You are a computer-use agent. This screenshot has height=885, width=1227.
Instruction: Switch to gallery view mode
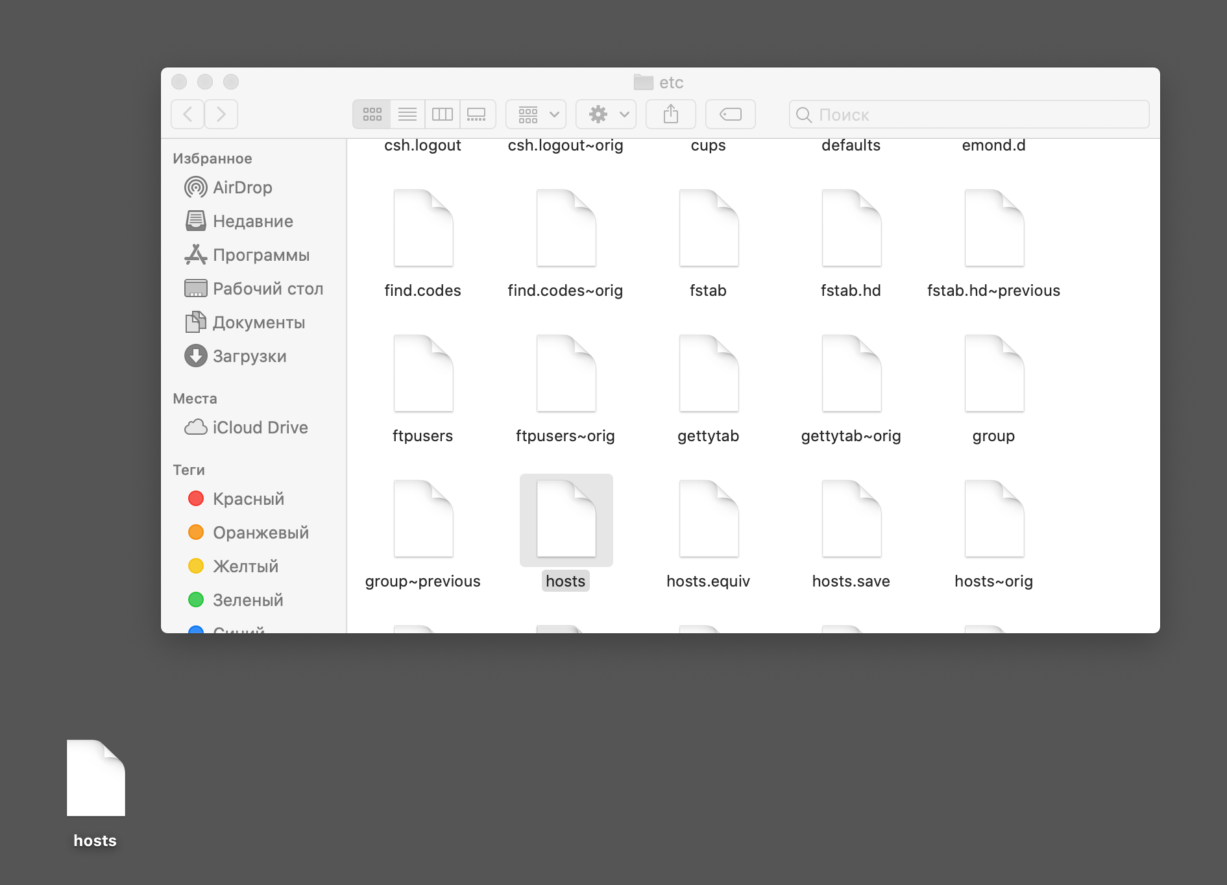pyautogui.click(x=477, y=115)
